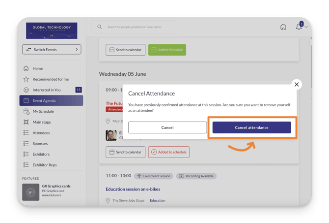The height and width of the screenshot is (223, 329).
Task: Click the home icon in top header
Action: point(283,27)
